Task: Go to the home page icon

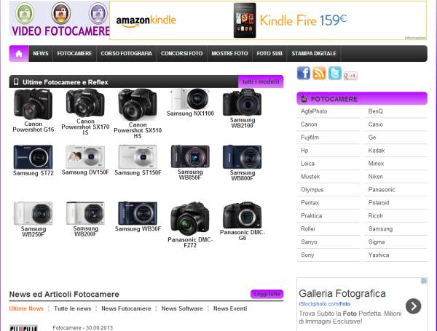Action: [19, 53]
